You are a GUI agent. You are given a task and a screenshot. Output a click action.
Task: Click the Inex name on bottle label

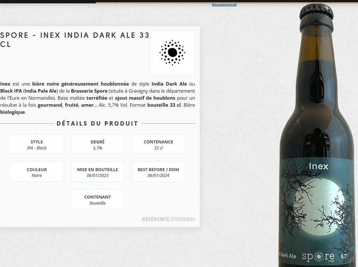coord(318,166)
